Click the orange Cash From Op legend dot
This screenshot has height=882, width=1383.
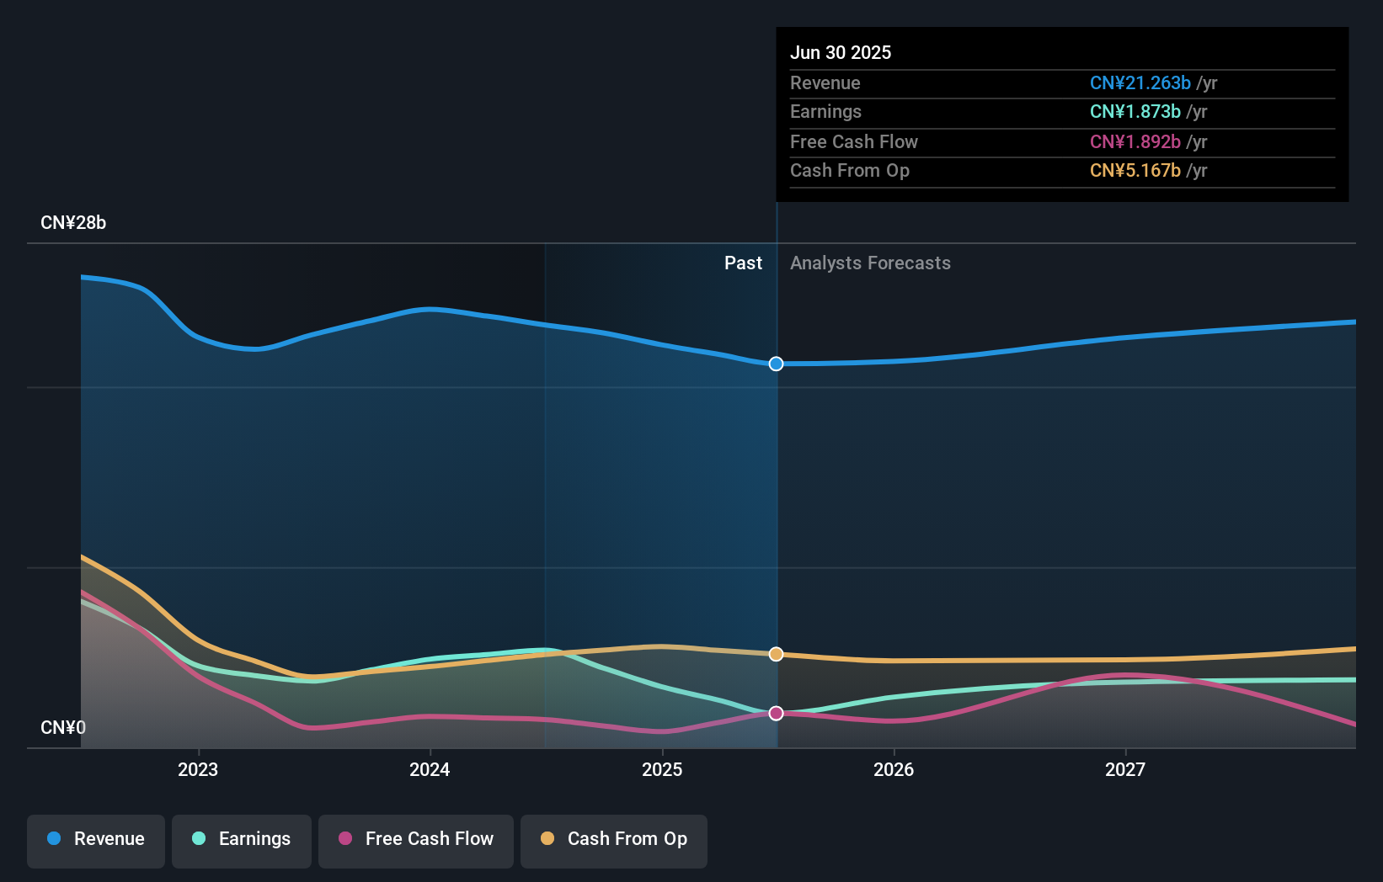[548, 839]
